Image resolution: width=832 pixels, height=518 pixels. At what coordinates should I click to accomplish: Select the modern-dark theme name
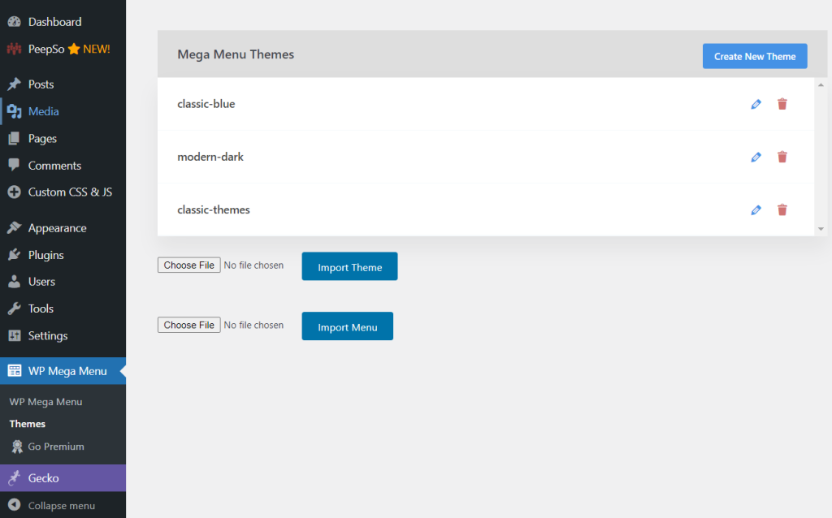pyautogui.click(x=210, y=157)
